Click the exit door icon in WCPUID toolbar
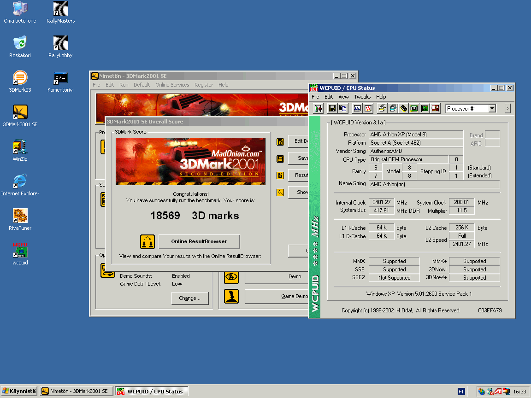This screenshot has width=531, height=398. coord(318,109)
